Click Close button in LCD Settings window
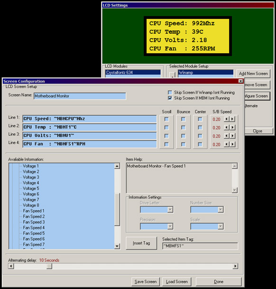This screenshot has height=289, width=276. pos(258,131)
